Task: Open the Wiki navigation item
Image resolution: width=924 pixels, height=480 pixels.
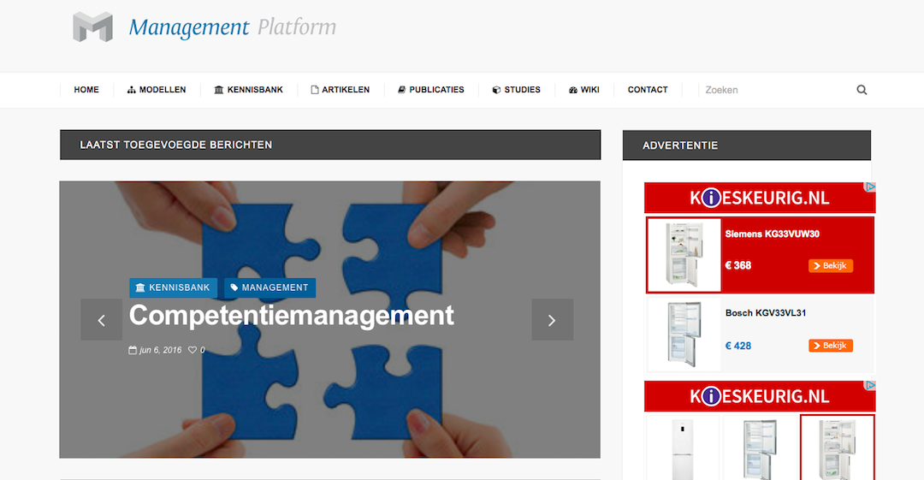Action: pos(584,90)
